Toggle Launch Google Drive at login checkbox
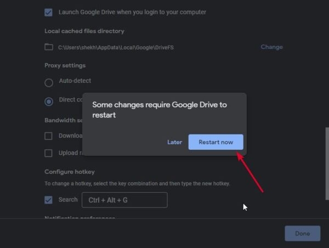329x248 pixels. point(49,12)
